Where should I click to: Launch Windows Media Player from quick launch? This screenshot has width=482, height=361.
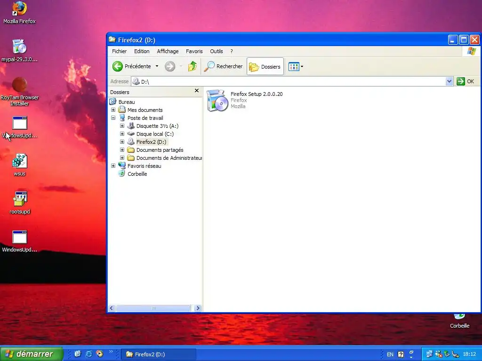click(x=100, y=354)
